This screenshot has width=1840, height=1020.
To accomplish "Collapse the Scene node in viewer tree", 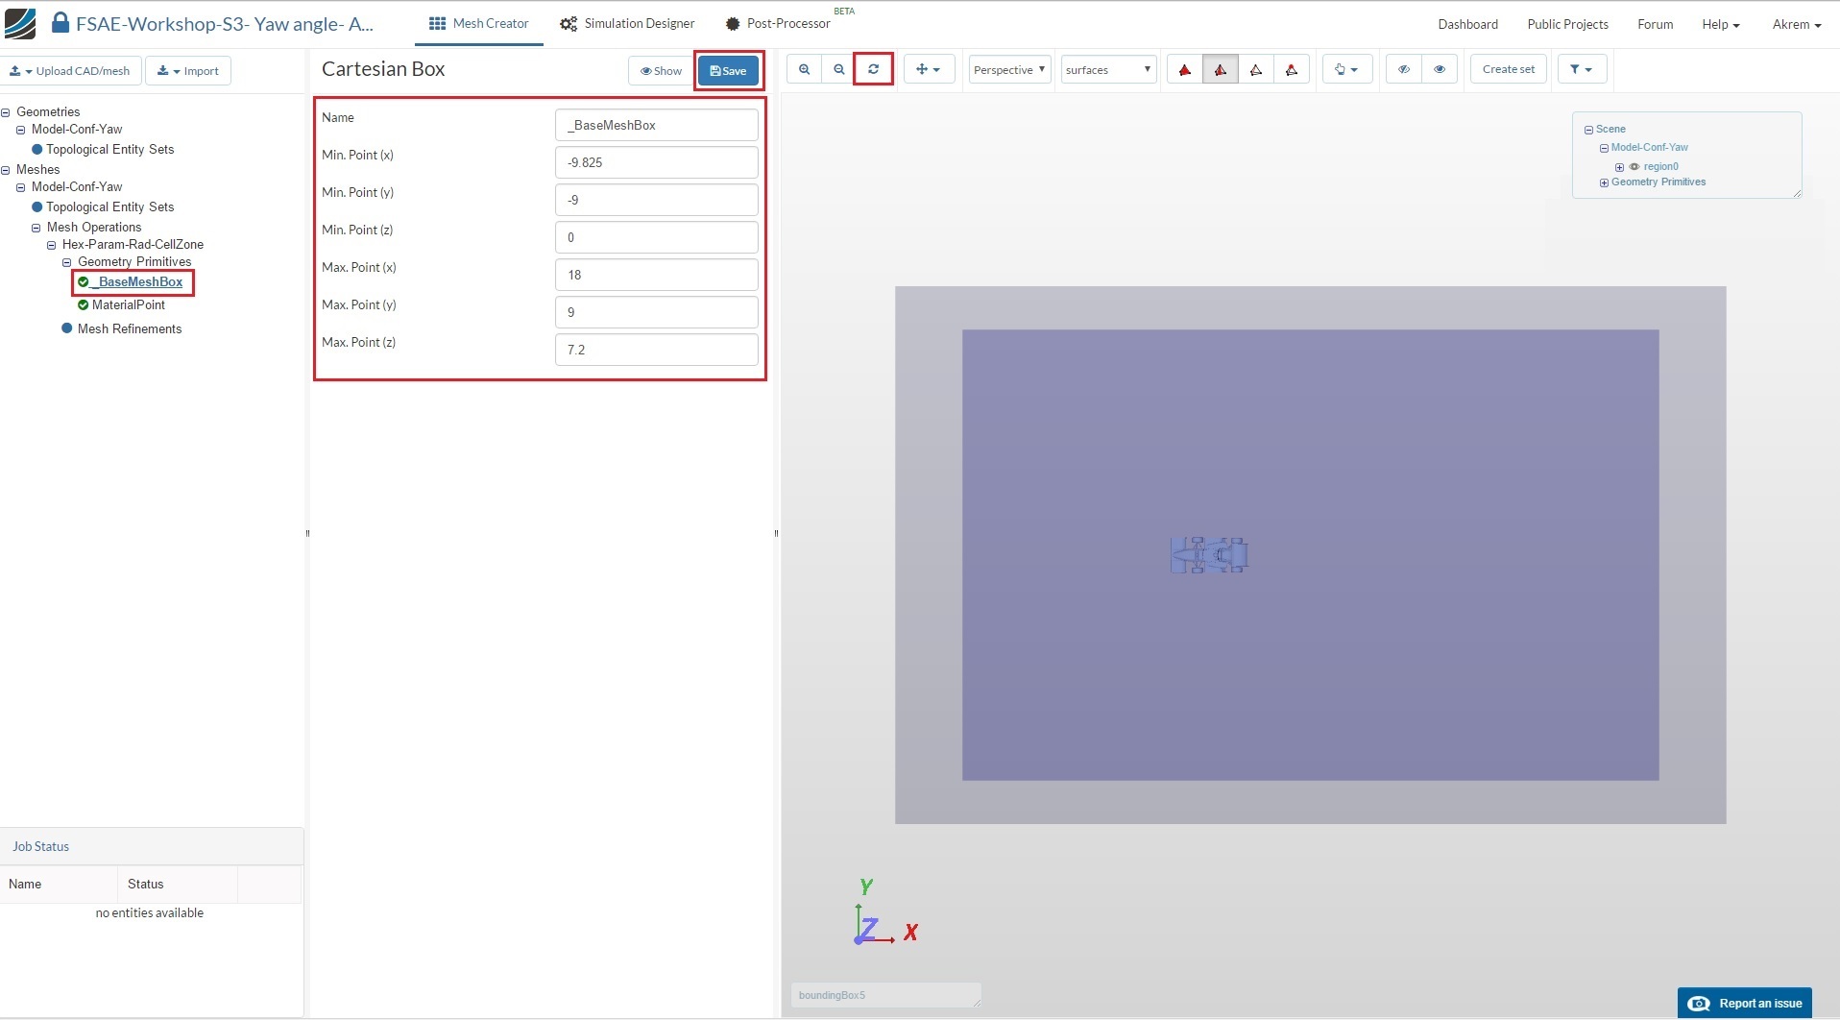I will 1588,130.
